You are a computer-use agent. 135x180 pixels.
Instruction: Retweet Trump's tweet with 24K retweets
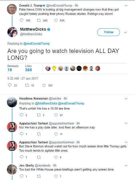pos(39,20)
